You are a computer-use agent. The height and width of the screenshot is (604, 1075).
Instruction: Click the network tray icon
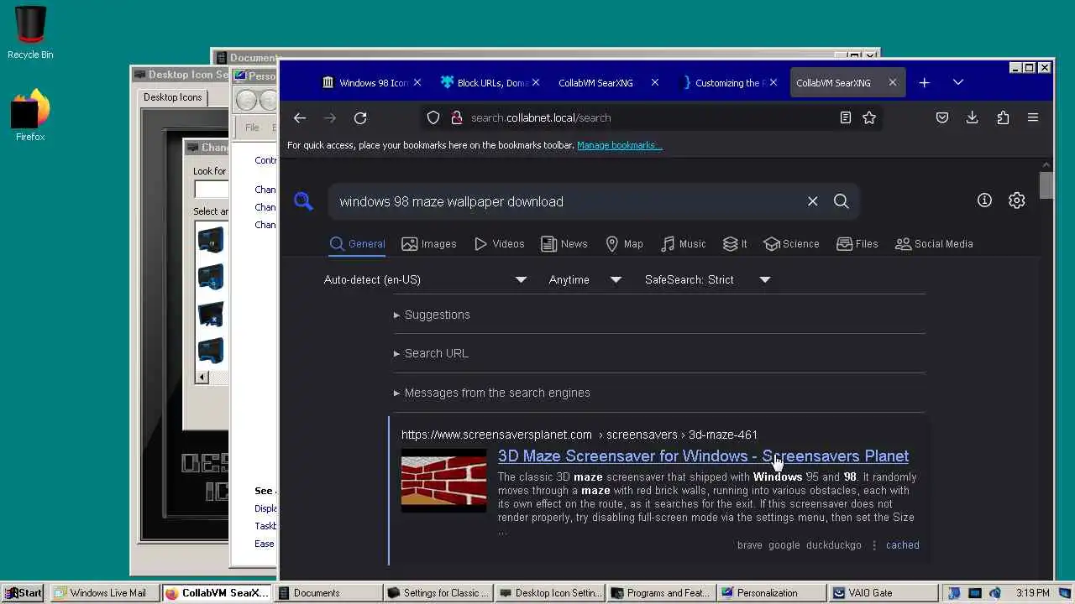point(974,593)
